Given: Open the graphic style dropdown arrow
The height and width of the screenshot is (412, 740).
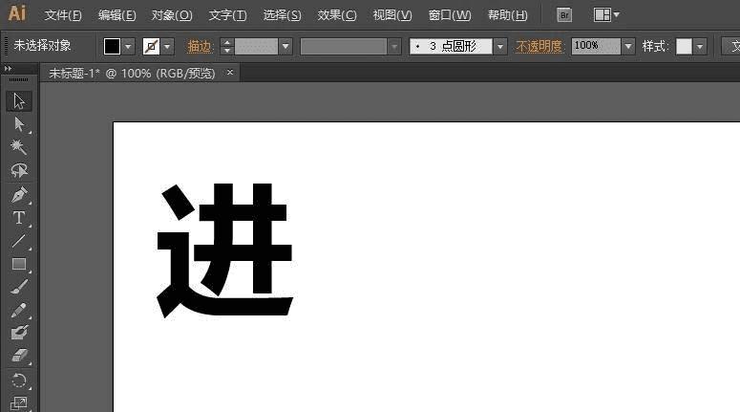Looking at the screenshot, I should pyautogui.click(x=700, y=46).
